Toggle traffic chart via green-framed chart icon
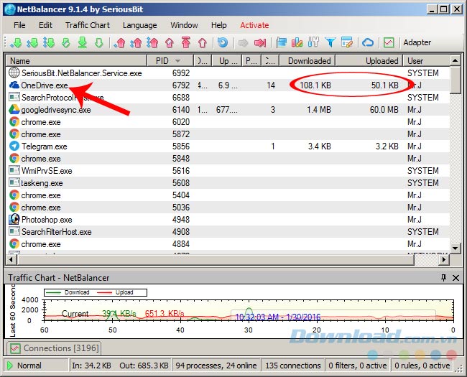 (x=389, y=42)
